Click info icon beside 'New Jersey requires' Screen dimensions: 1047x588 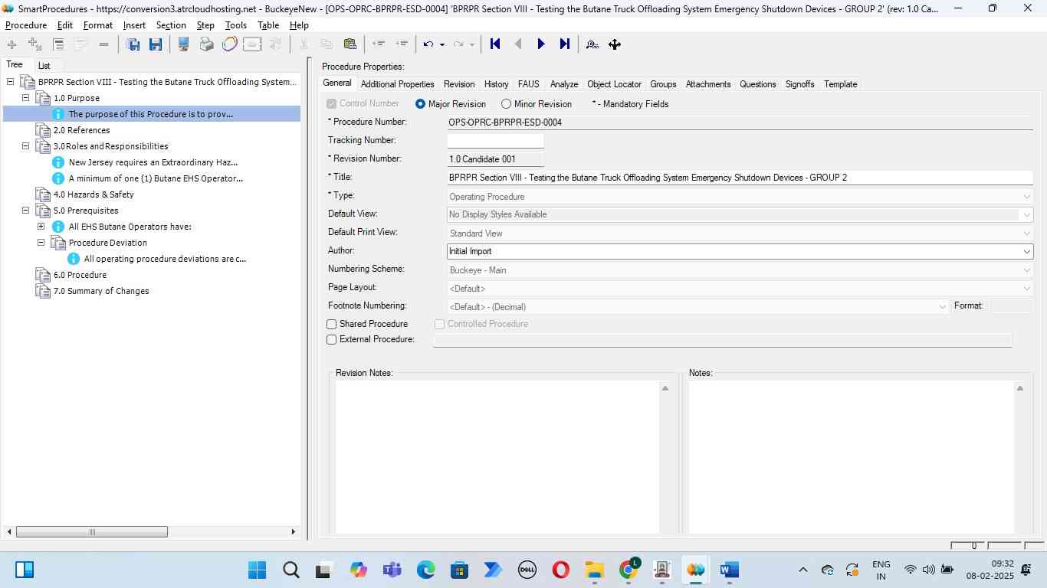click(58, 162)
